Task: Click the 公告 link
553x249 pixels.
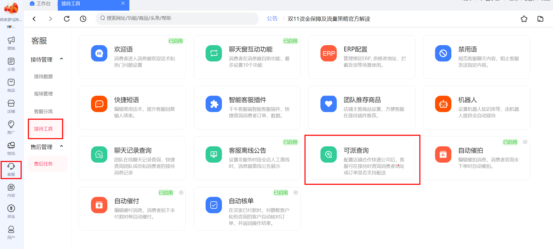Action: tap(272, 18)
